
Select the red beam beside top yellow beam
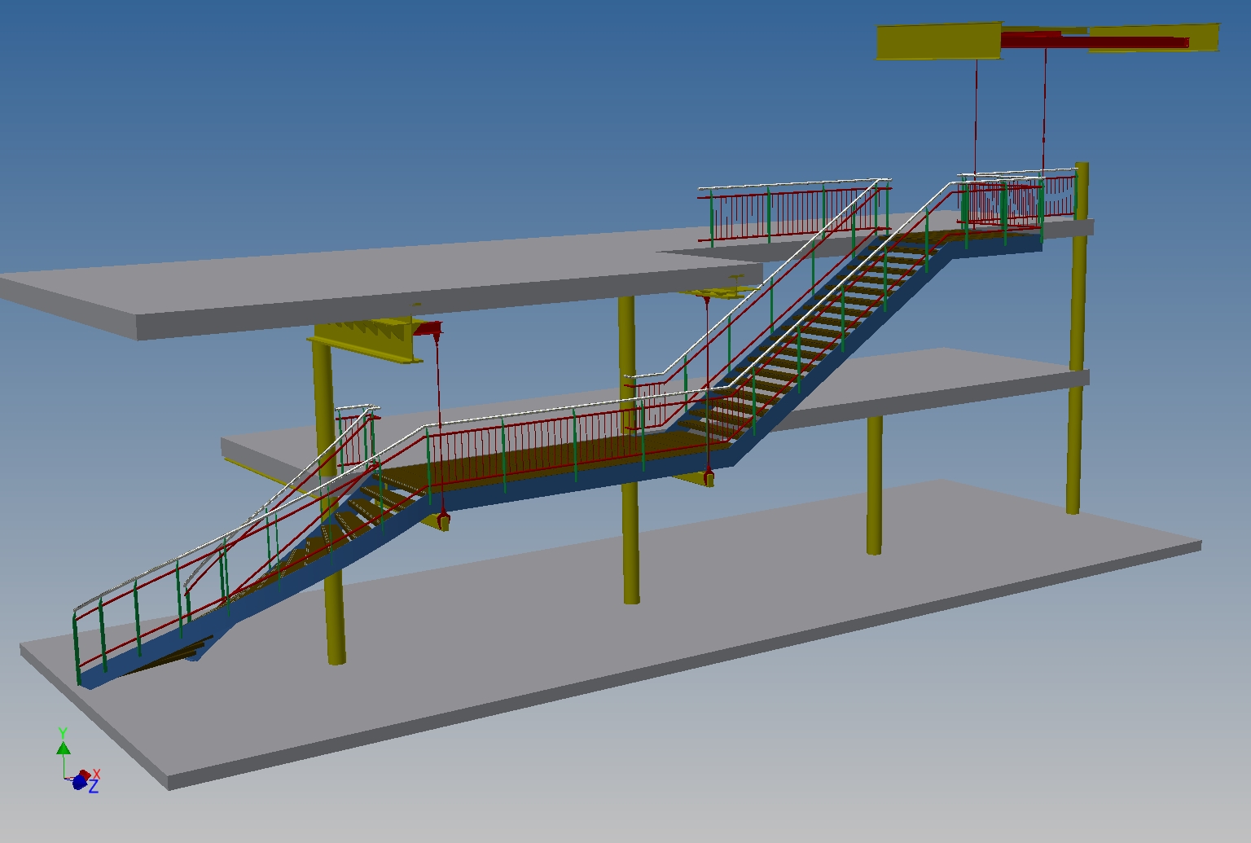tap(1094, 40)
